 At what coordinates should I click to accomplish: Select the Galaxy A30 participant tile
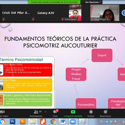[46, 13]
